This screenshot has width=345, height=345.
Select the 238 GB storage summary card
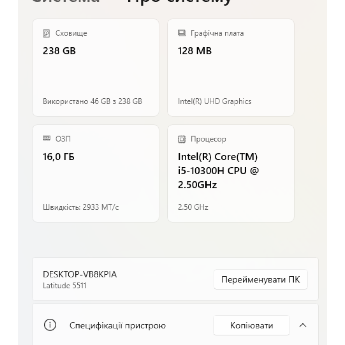(x=96, y=68)
